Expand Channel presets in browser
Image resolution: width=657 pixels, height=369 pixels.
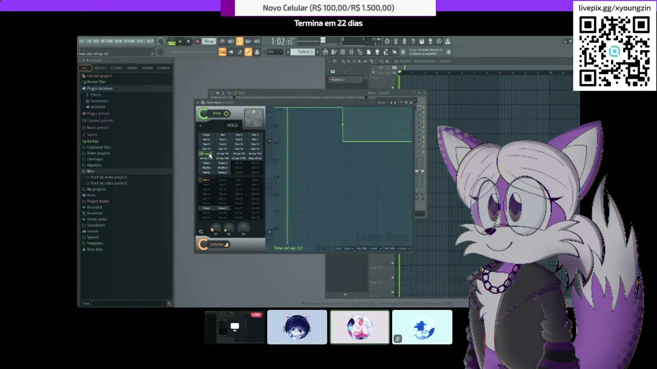100,120
